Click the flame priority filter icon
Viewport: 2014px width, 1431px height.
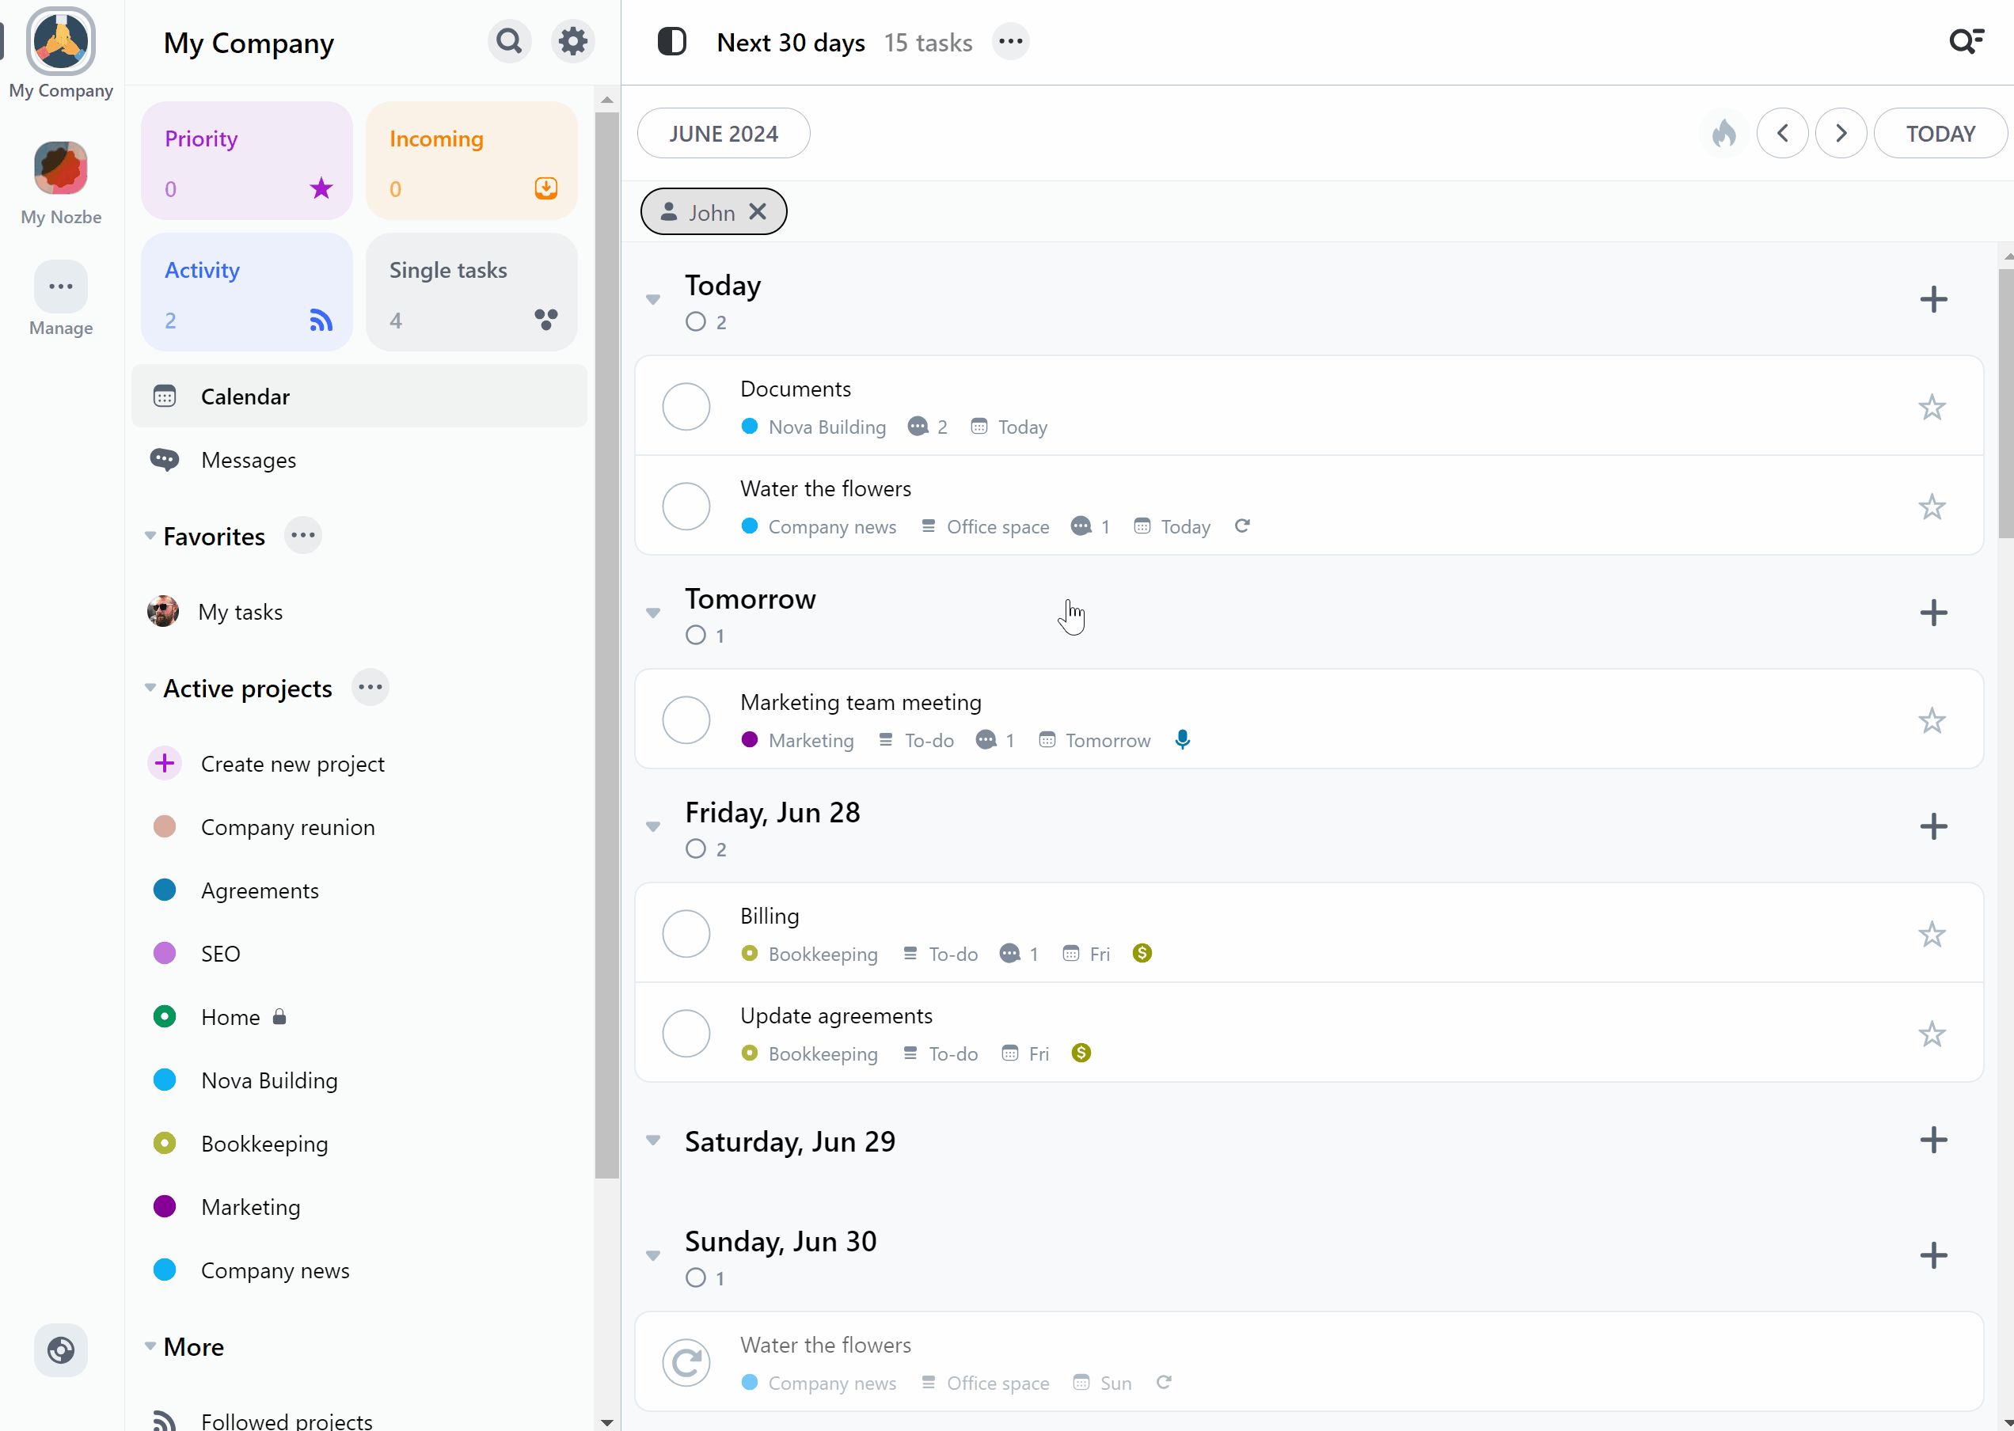point(1723,134)
